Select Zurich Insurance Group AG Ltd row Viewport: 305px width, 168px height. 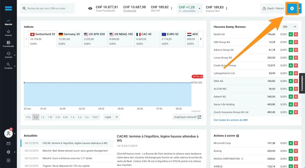[256, 112]
